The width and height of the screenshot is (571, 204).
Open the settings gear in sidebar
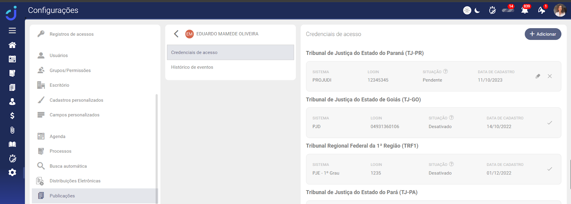click(x=12, y=173)
